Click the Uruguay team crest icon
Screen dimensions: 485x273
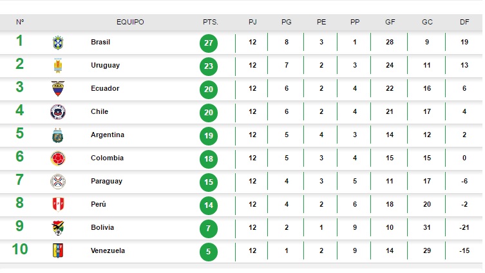pyautogui.click(x=58, y=66)
